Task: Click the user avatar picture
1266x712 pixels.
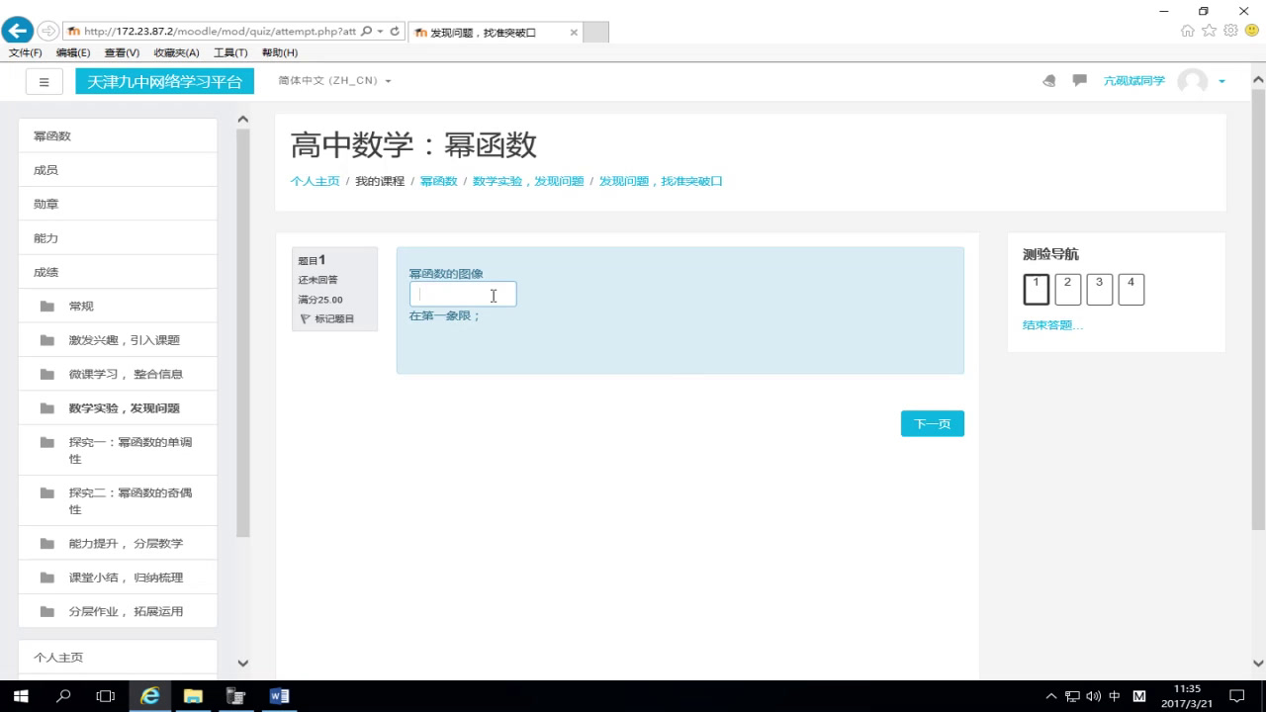Action: click(x=1192, y=81)
